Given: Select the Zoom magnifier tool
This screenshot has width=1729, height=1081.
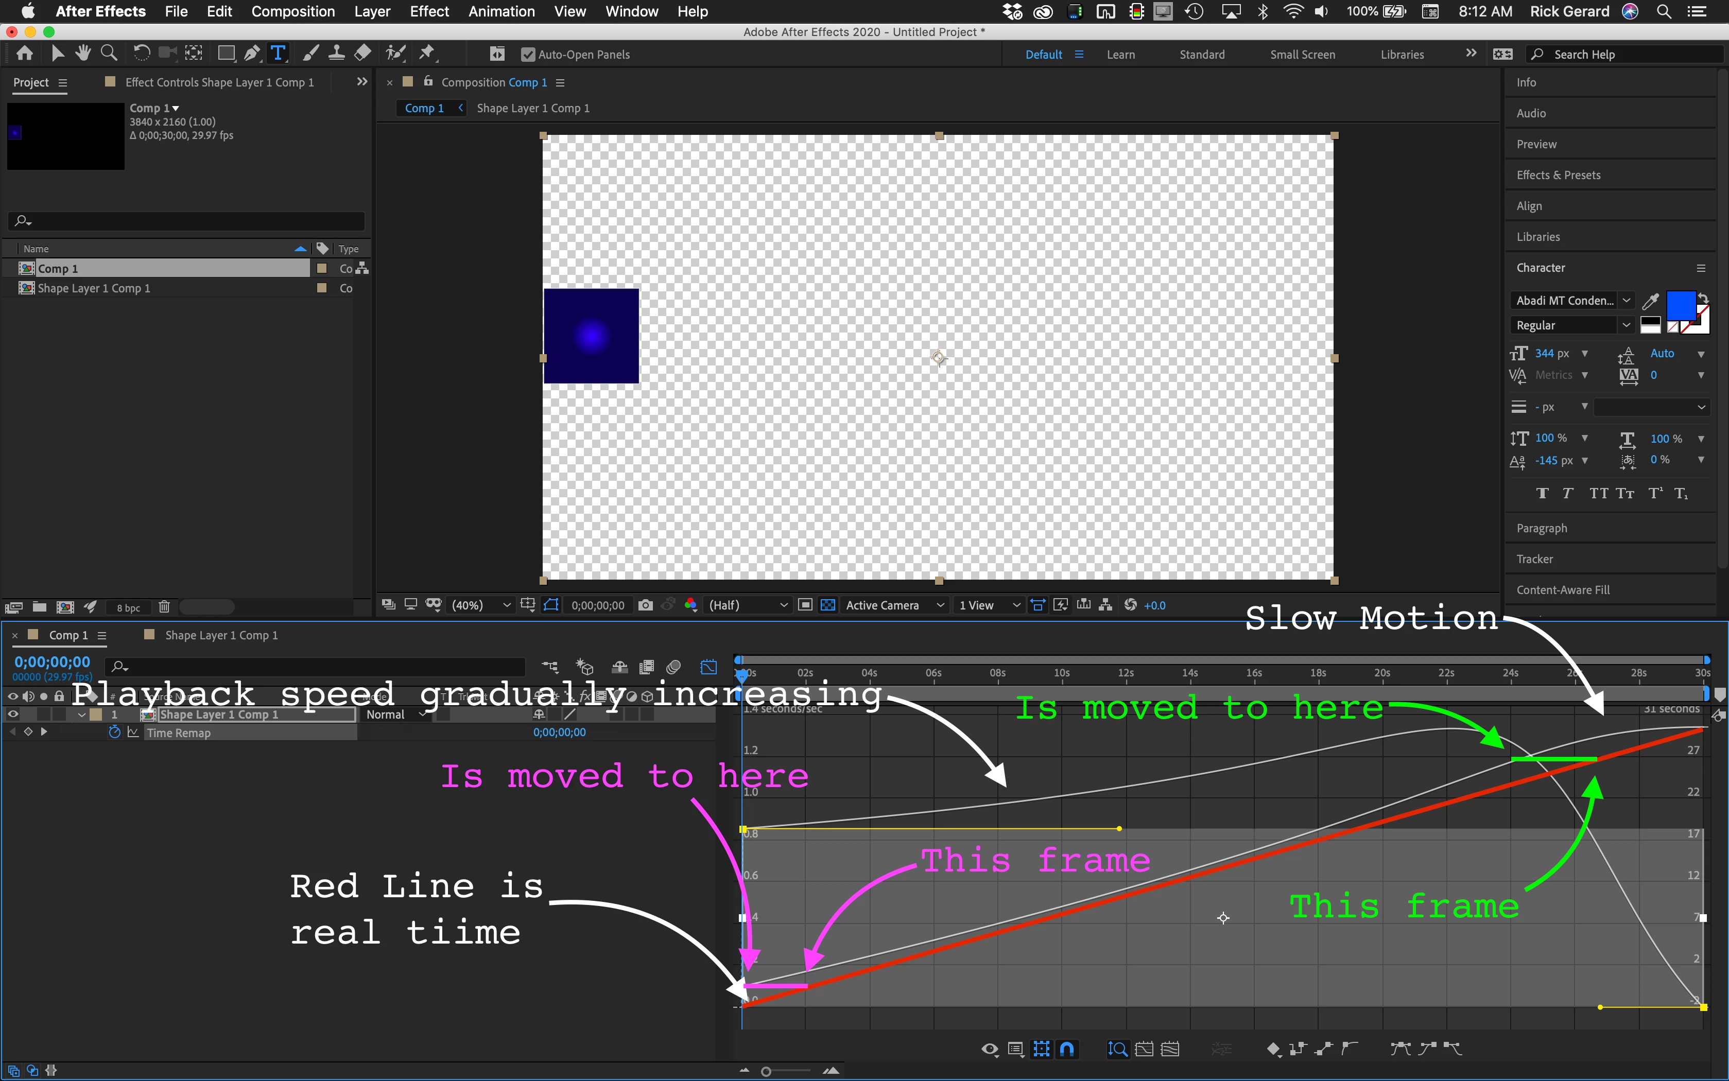Looking at the screenshot, I should [x=109, y=54].
